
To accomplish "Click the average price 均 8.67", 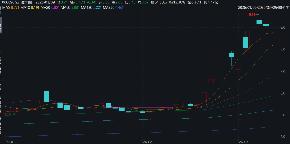I will (144, 3).
